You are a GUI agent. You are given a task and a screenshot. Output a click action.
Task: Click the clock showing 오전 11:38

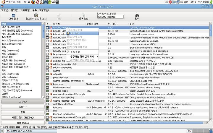click(x=196, y=2)
